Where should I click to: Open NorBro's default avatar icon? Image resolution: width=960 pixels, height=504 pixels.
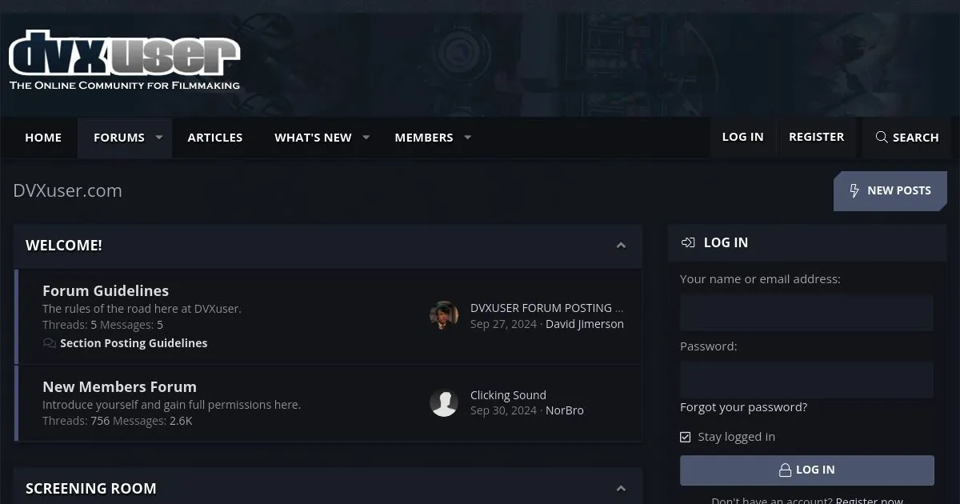444,402
